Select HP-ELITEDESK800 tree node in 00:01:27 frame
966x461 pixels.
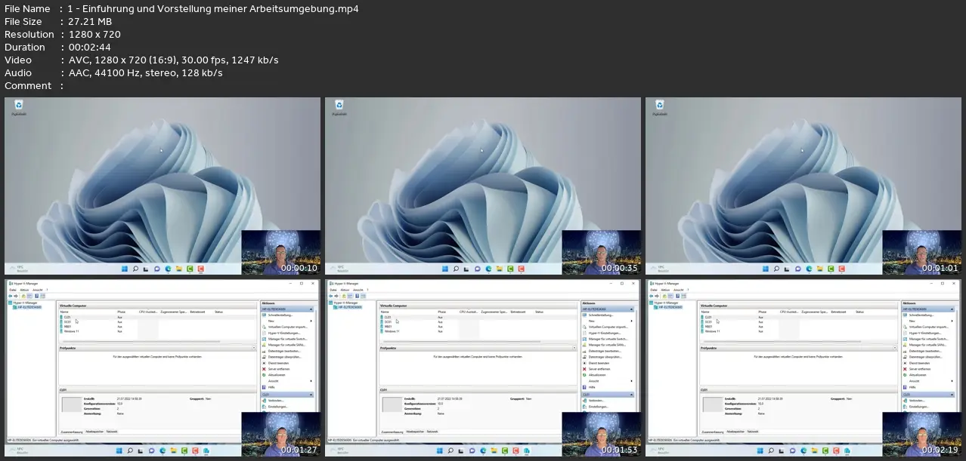point(26,307)
